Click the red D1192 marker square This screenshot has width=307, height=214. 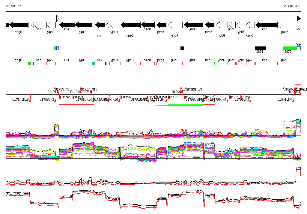60,97
